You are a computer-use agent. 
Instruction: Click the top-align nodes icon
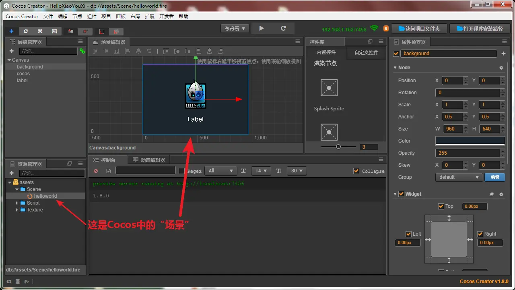pyautogui.click(x=95, y=51)
